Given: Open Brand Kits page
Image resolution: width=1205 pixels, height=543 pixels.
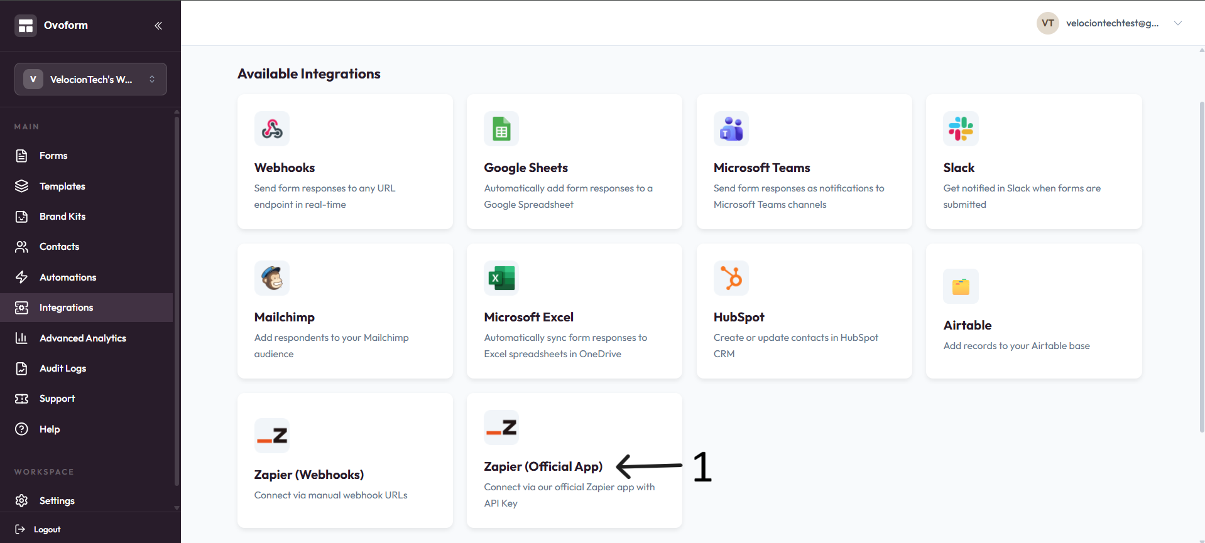Looking at the screenshot, I should tap(62, 217).
